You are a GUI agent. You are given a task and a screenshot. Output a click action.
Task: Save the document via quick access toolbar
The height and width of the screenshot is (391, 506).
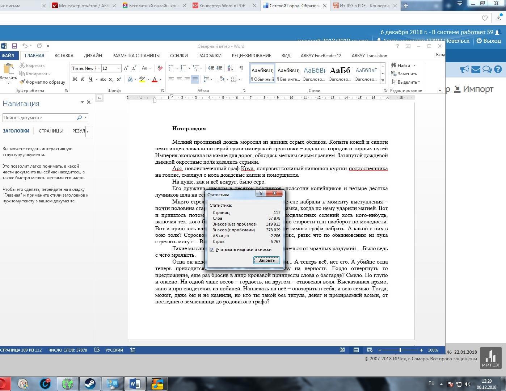coord(14,46)
